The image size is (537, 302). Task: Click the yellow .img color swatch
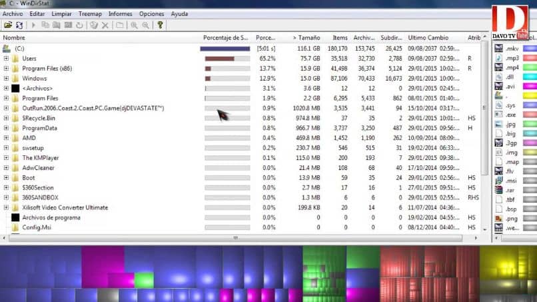[530, 153]
